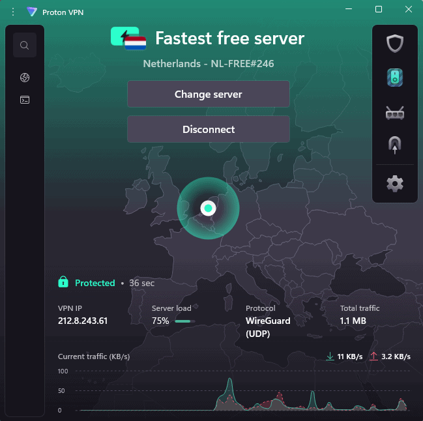Click the current traffic graph
The width and height of the screenshot is (423, 421).
[241, 392]
